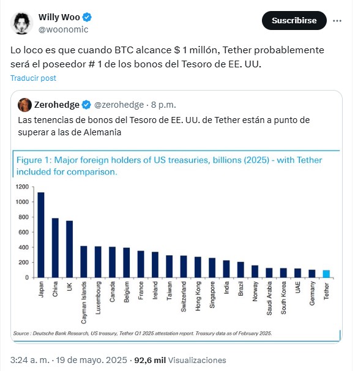Screen dimensions: 358x371
Task: Click Zerohedge's verified checkmark badge
Action: 86,105
